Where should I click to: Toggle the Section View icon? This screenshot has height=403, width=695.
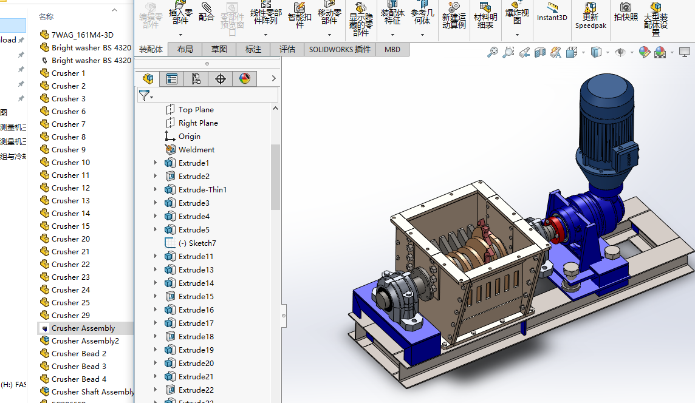(x=540, y=53)
